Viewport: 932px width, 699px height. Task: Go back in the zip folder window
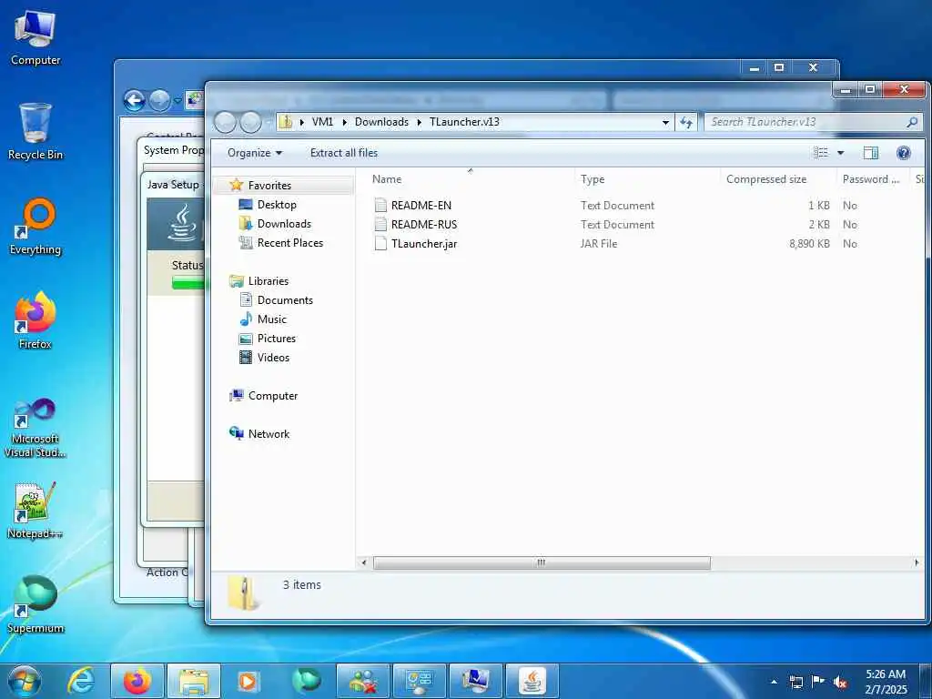point(225,123)
